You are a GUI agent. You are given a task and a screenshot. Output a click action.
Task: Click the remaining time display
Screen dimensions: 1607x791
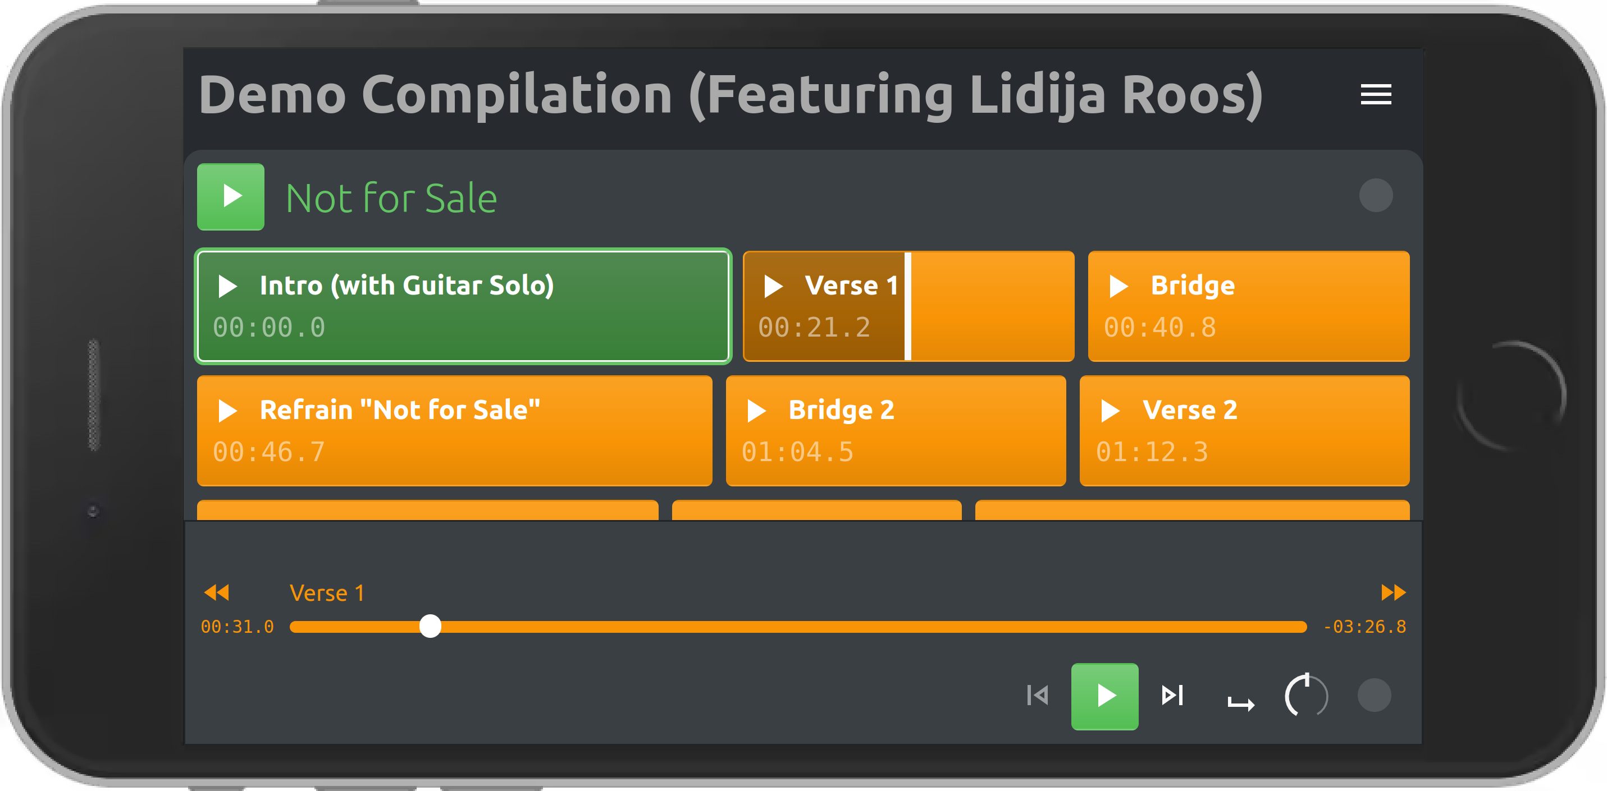coord(1364,627)
